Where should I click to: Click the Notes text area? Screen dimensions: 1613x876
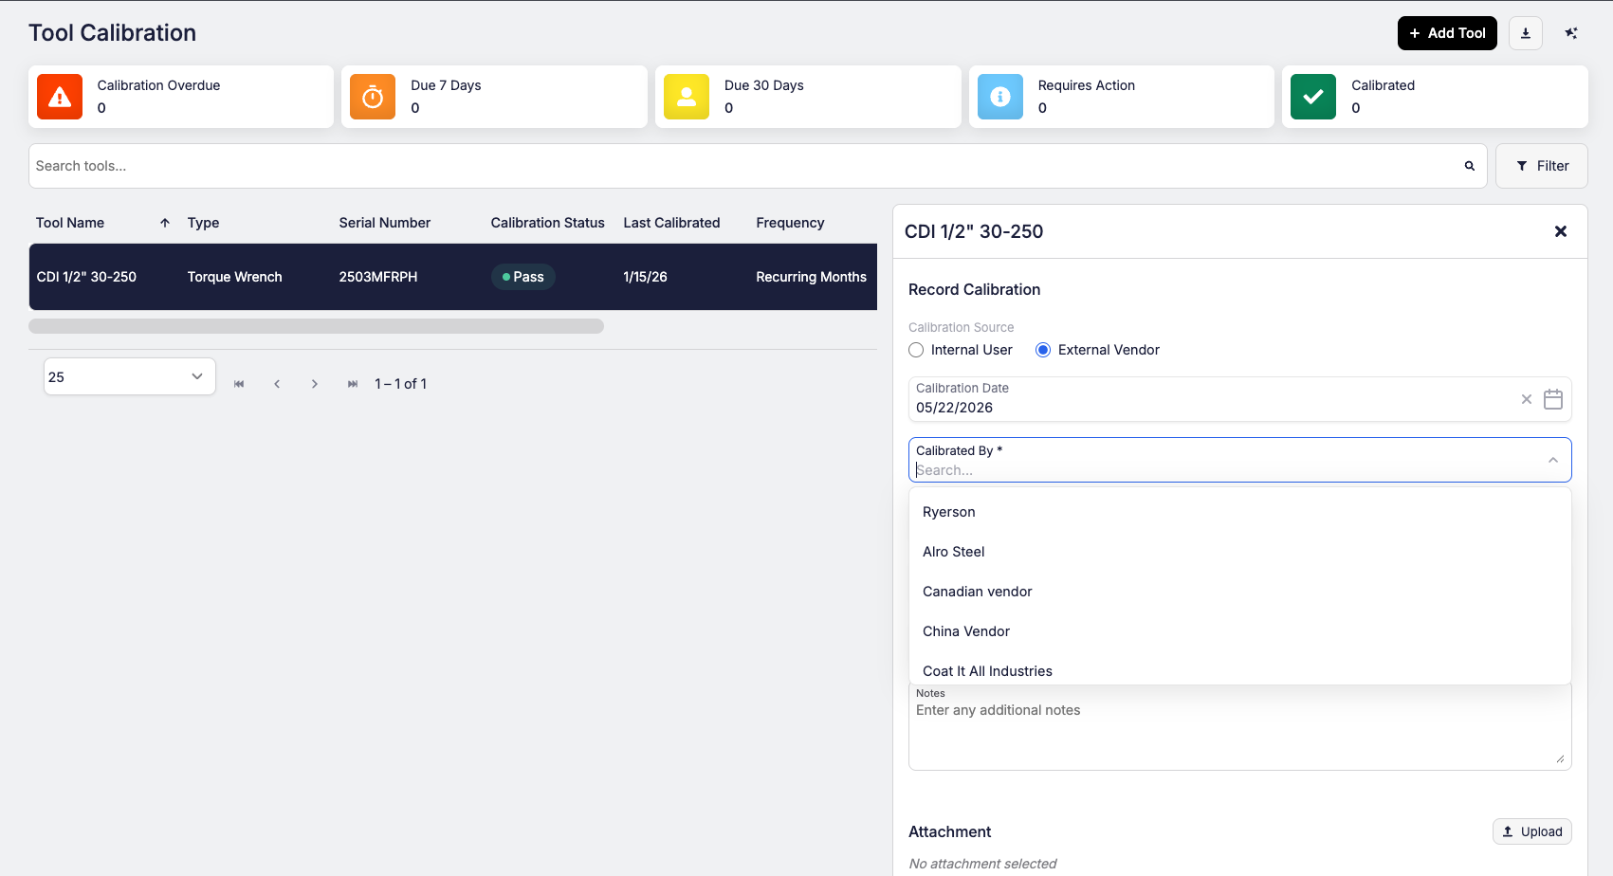1240,727
